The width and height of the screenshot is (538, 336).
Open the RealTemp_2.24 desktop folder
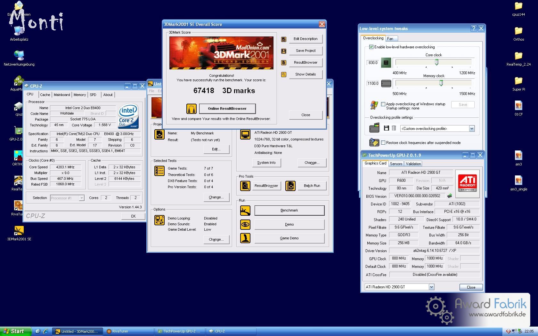point(518,59)
